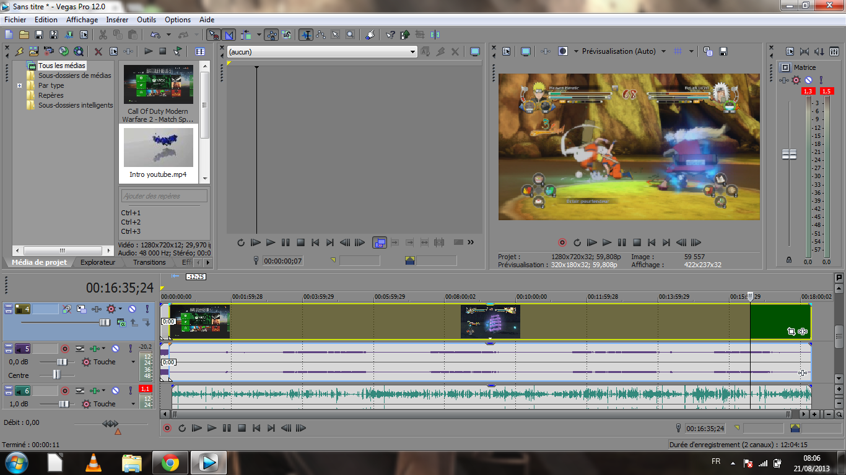Toggle Auto Ripple in the main toolbar
This screenshot has height=475, width=846.
pyautogui.click(x=247, y=35)
